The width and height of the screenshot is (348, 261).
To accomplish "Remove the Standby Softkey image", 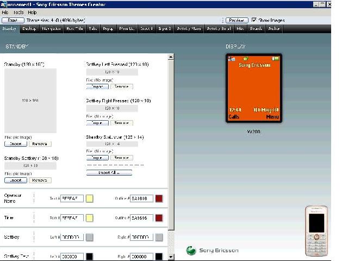I will (x=40, y=180).
